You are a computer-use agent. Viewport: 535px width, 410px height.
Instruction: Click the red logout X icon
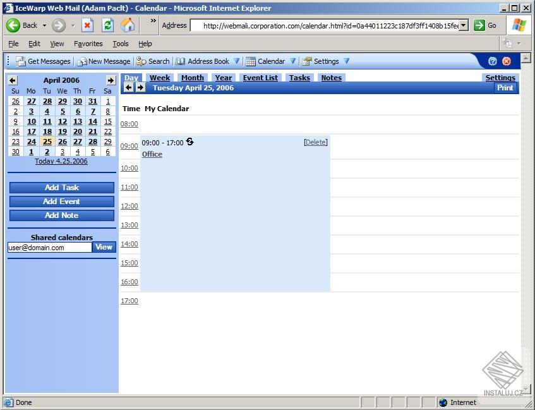(507, 61)
